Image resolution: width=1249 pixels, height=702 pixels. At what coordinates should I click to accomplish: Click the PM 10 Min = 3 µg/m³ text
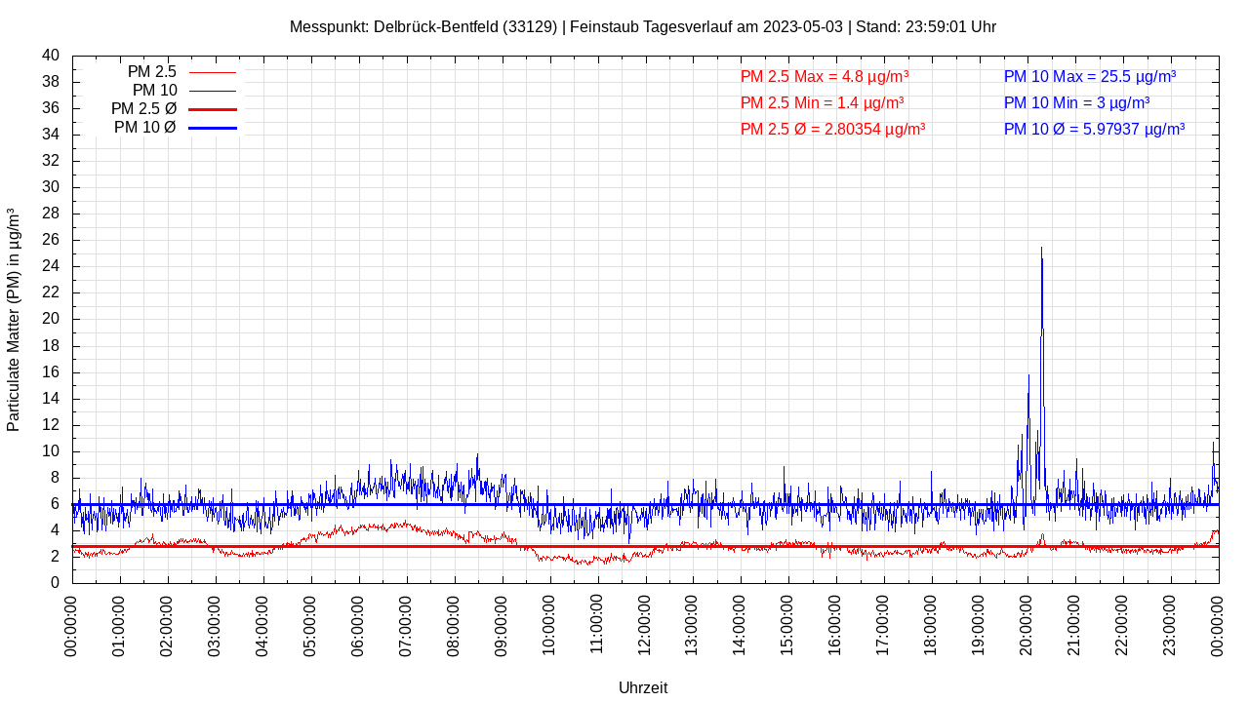pos(1076,102)
